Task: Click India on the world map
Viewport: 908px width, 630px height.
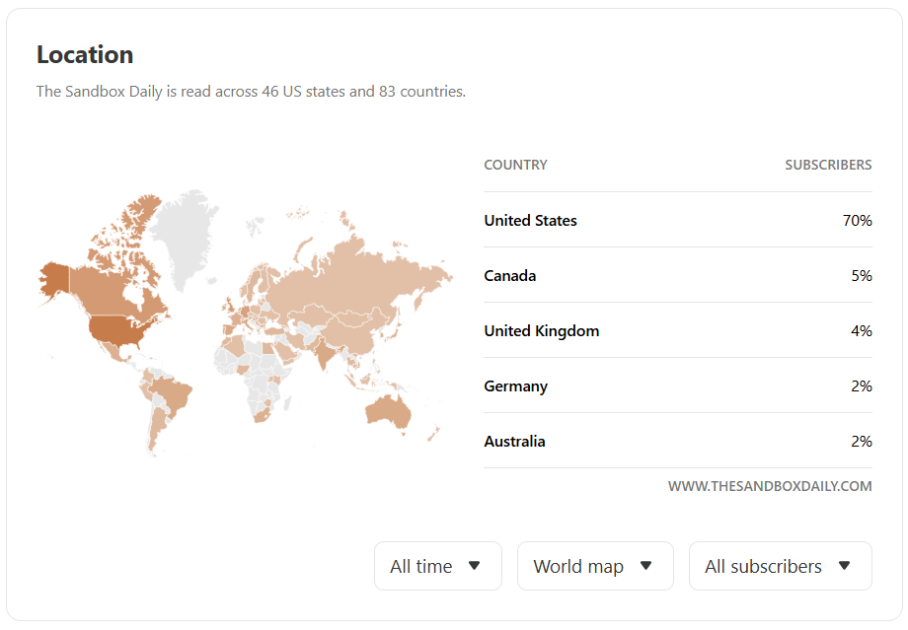Action: (323, 352)
